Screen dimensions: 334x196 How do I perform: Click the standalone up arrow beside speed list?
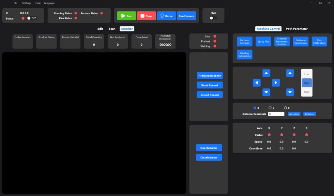point(290,73)
